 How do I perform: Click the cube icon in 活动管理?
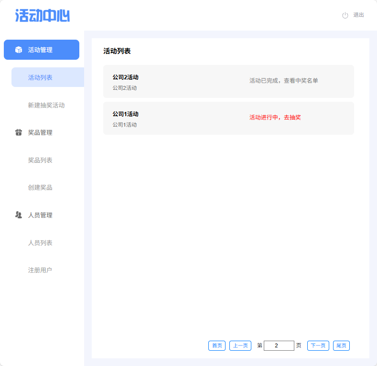tap(19, 50)
